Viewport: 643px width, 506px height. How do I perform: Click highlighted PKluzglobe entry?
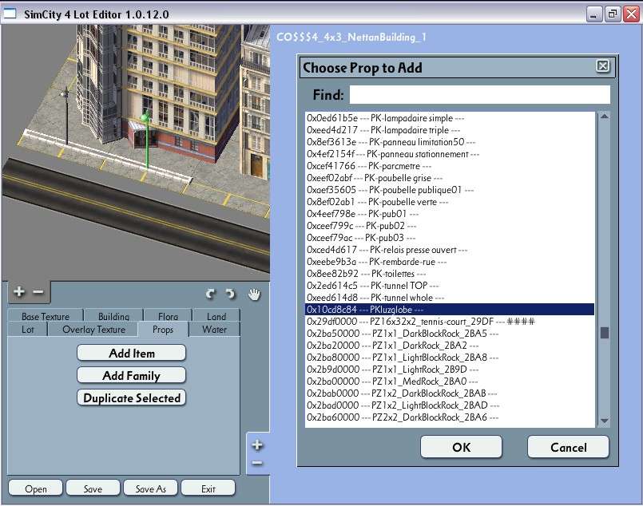(450, 310)
